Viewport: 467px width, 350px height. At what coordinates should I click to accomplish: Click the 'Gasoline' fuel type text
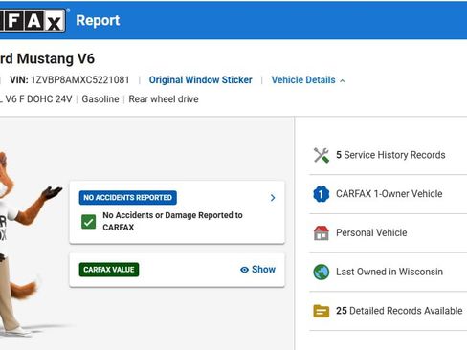(x=100, y=99)
